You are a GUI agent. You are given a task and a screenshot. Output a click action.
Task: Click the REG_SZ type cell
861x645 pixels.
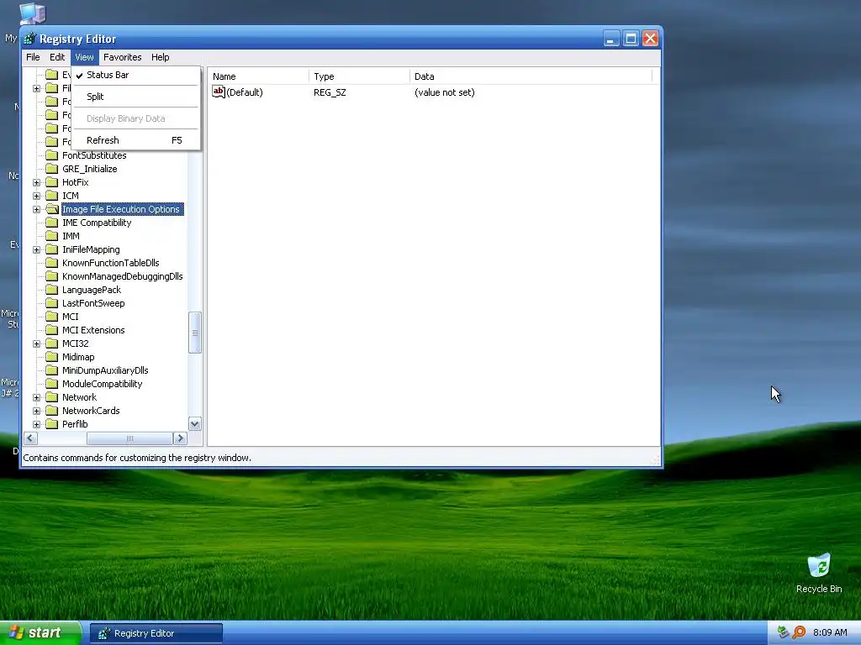click(330, 92)
